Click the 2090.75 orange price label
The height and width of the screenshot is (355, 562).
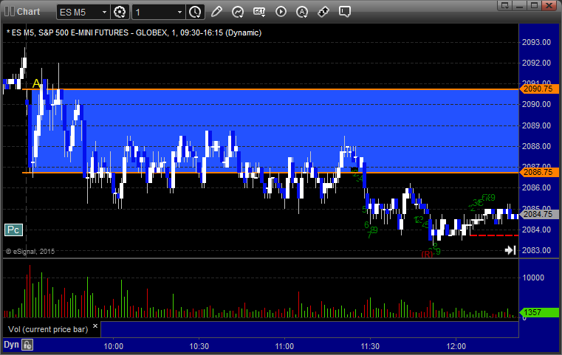(x=539, y=89)
